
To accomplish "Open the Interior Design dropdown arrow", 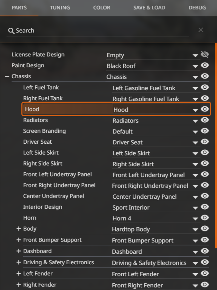I will coord(195,208).
